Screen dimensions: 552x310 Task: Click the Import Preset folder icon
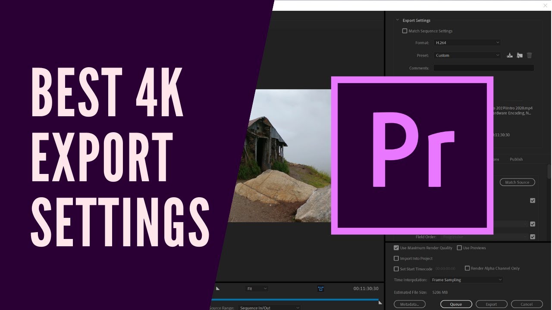(520, 55)
